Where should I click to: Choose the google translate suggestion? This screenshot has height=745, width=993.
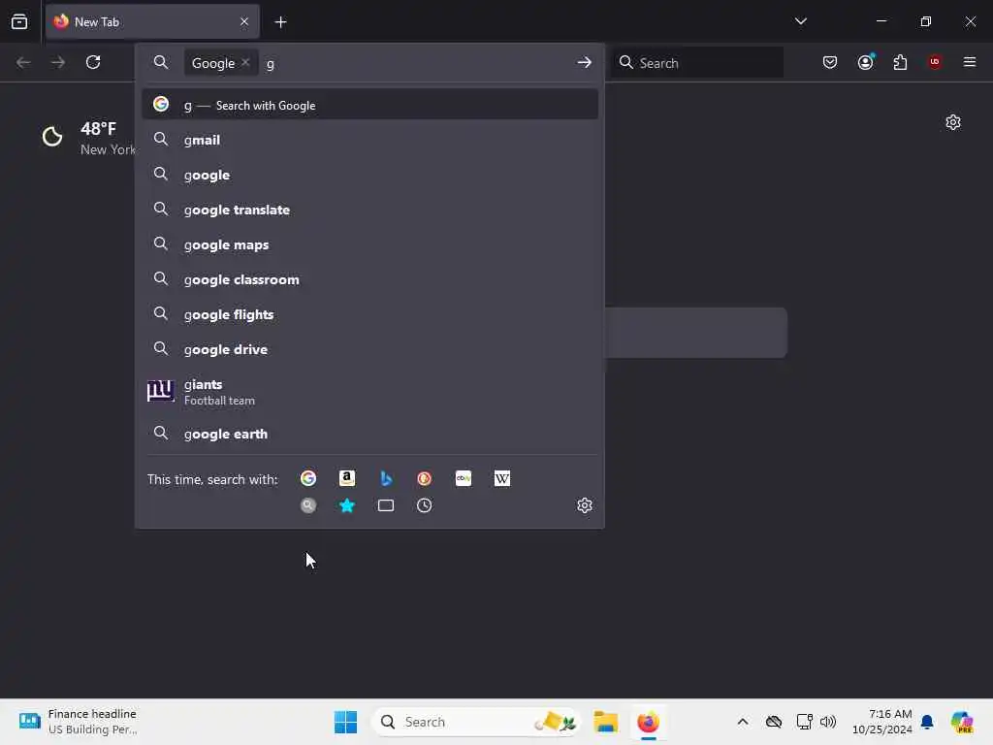[370, 210]
